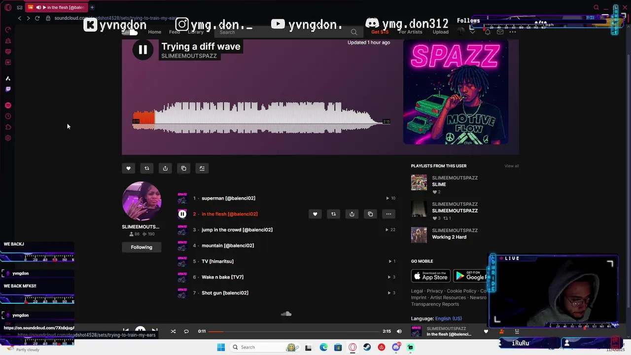The height and width of the screenshot is (355, 631).
Task: Go to SoundCloud Home tab
Action: click(155, 32)
